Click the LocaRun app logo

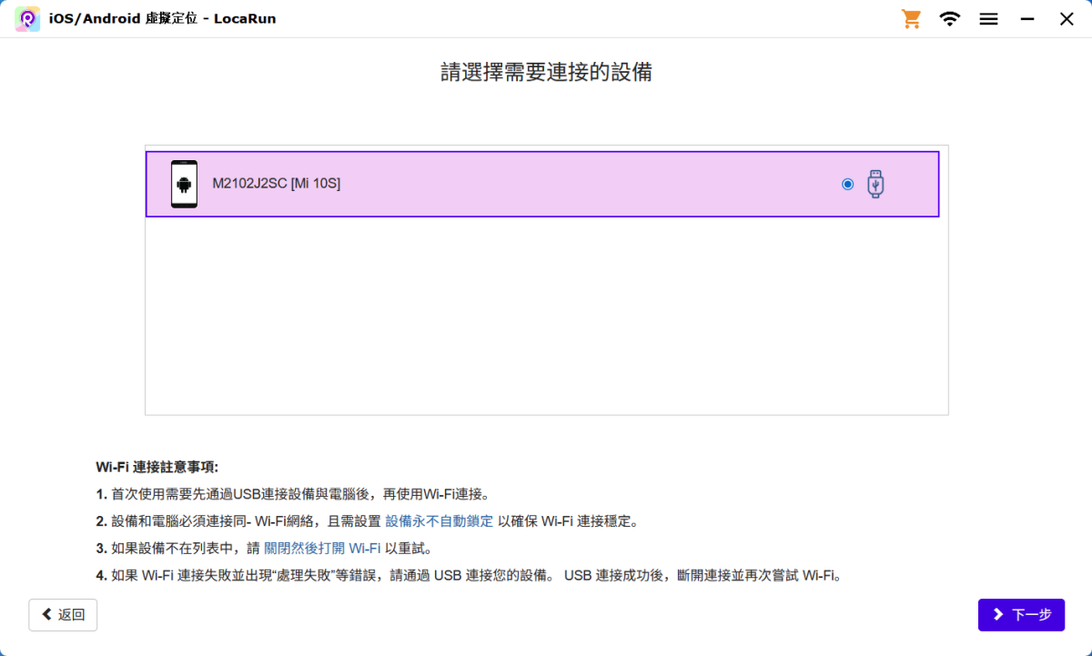27,19
